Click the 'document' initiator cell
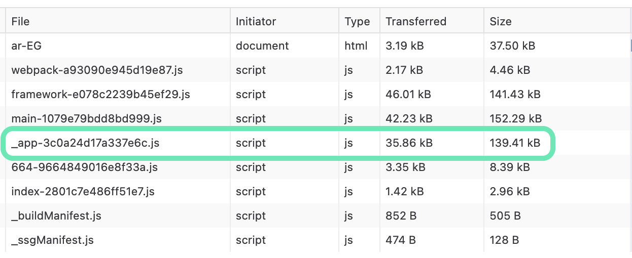The width and height of the screenshot is (632, 258). point(262,46)
